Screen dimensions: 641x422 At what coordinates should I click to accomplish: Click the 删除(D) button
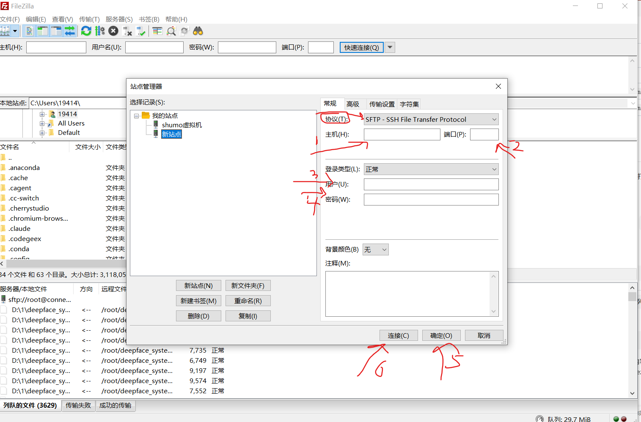click(x=198, y=316)
